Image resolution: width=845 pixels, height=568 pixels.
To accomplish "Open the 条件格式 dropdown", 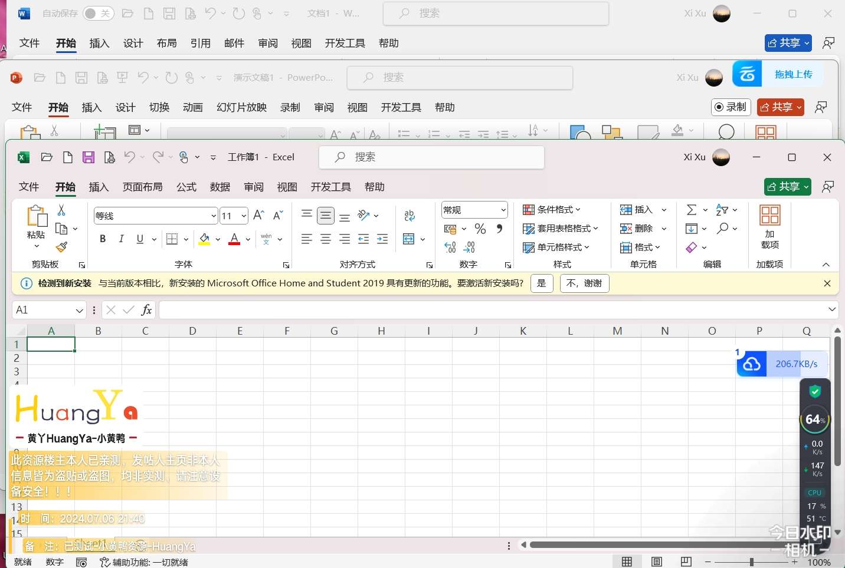I will 552,209.
